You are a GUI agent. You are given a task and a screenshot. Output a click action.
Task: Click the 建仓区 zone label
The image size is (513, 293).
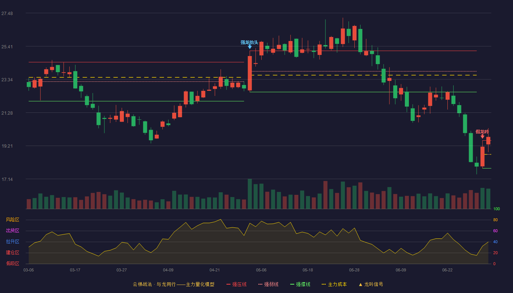click(x=12, y=253)
